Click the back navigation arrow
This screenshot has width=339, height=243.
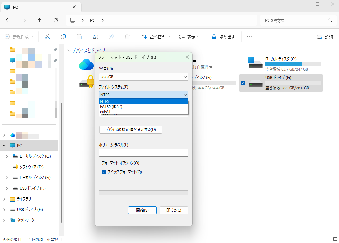[x=8, y=20]
